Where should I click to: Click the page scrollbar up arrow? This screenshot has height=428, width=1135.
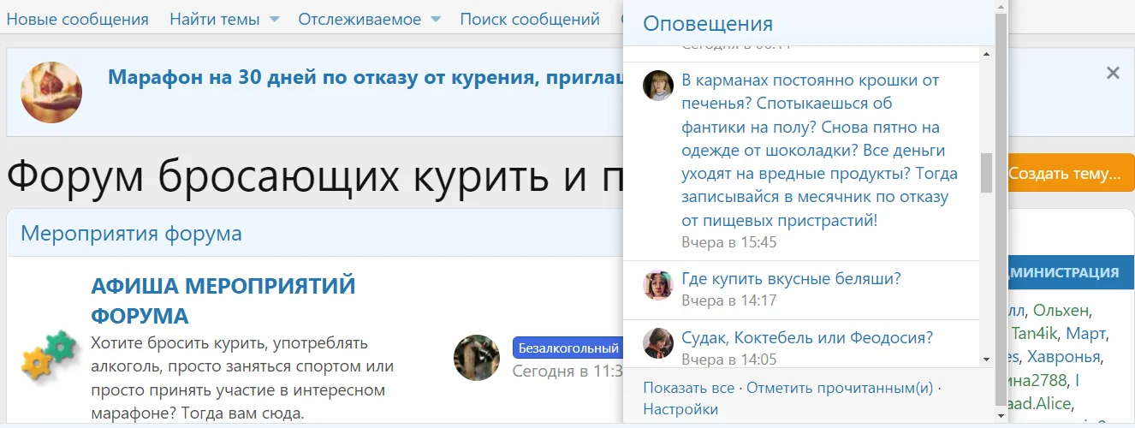1001,7
